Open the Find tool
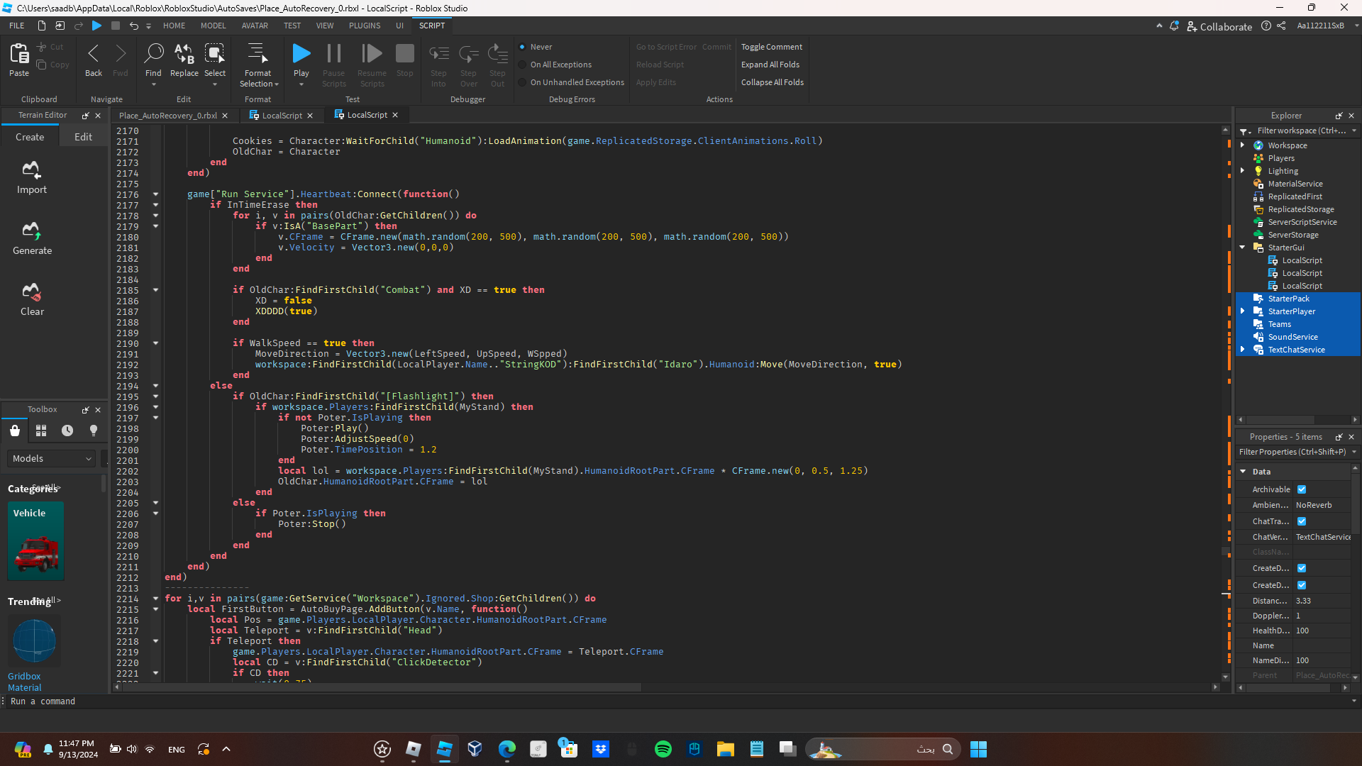Screen dimensions: 1362x766 (x=153, y=53)
